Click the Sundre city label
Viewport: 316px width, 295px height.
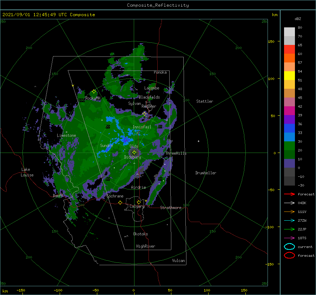pyautogui.click(x=106, y=145)
